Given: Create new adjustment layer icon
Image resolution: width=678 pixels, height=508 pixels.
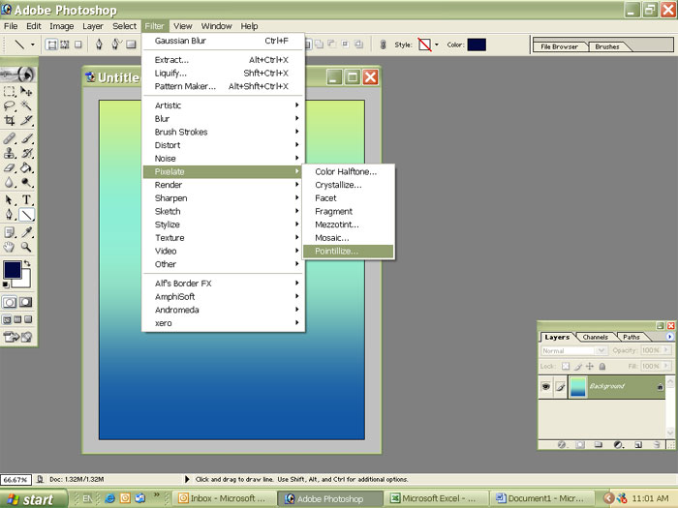Looking at the screenshot, I should pyautogui.click(x=618, y=444).
